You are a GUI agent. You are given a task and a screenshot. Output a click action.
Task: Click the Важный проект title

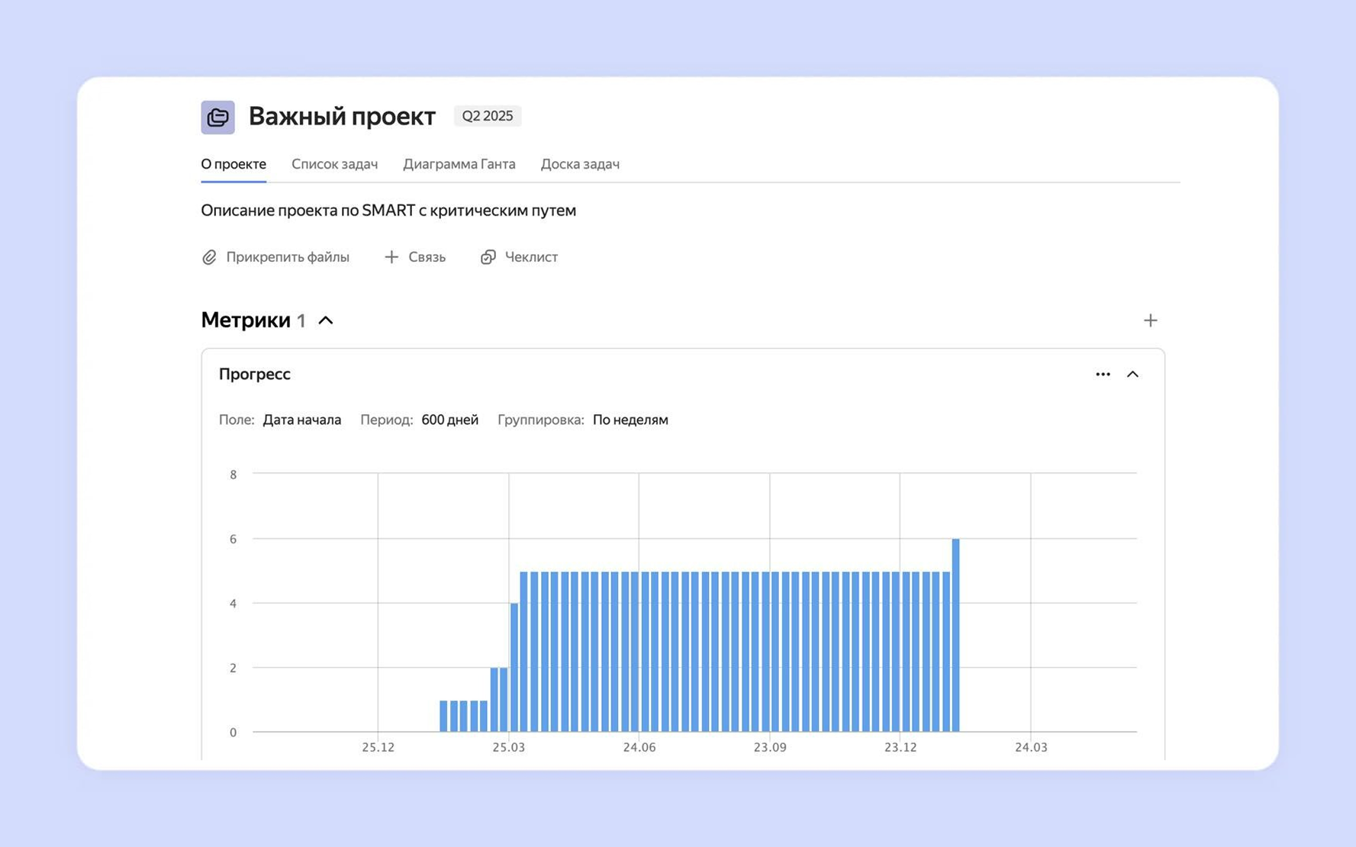pyautogui.click(x=342, y=116)
